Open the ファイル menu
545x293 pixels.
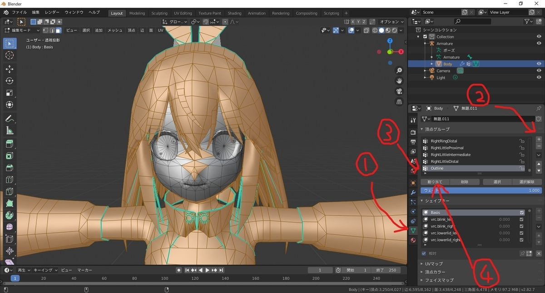pyautogui.click(x=19, y=13)
